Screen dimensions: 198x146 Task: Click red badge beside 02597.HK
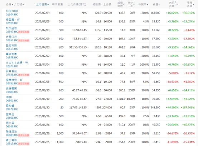pyautogui.click(x=24, y=32)
